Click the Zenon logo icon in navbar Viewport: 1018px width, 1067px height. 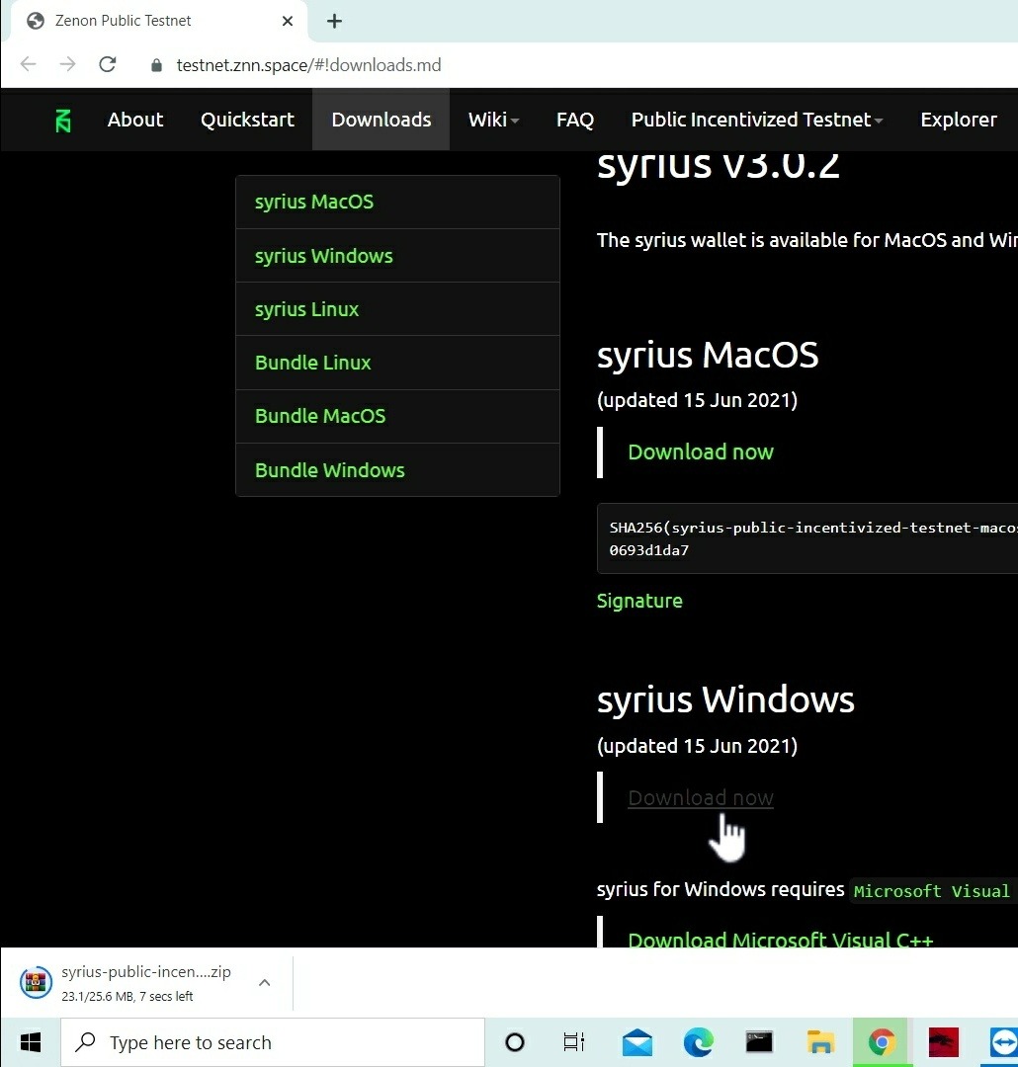coord(62,121)
